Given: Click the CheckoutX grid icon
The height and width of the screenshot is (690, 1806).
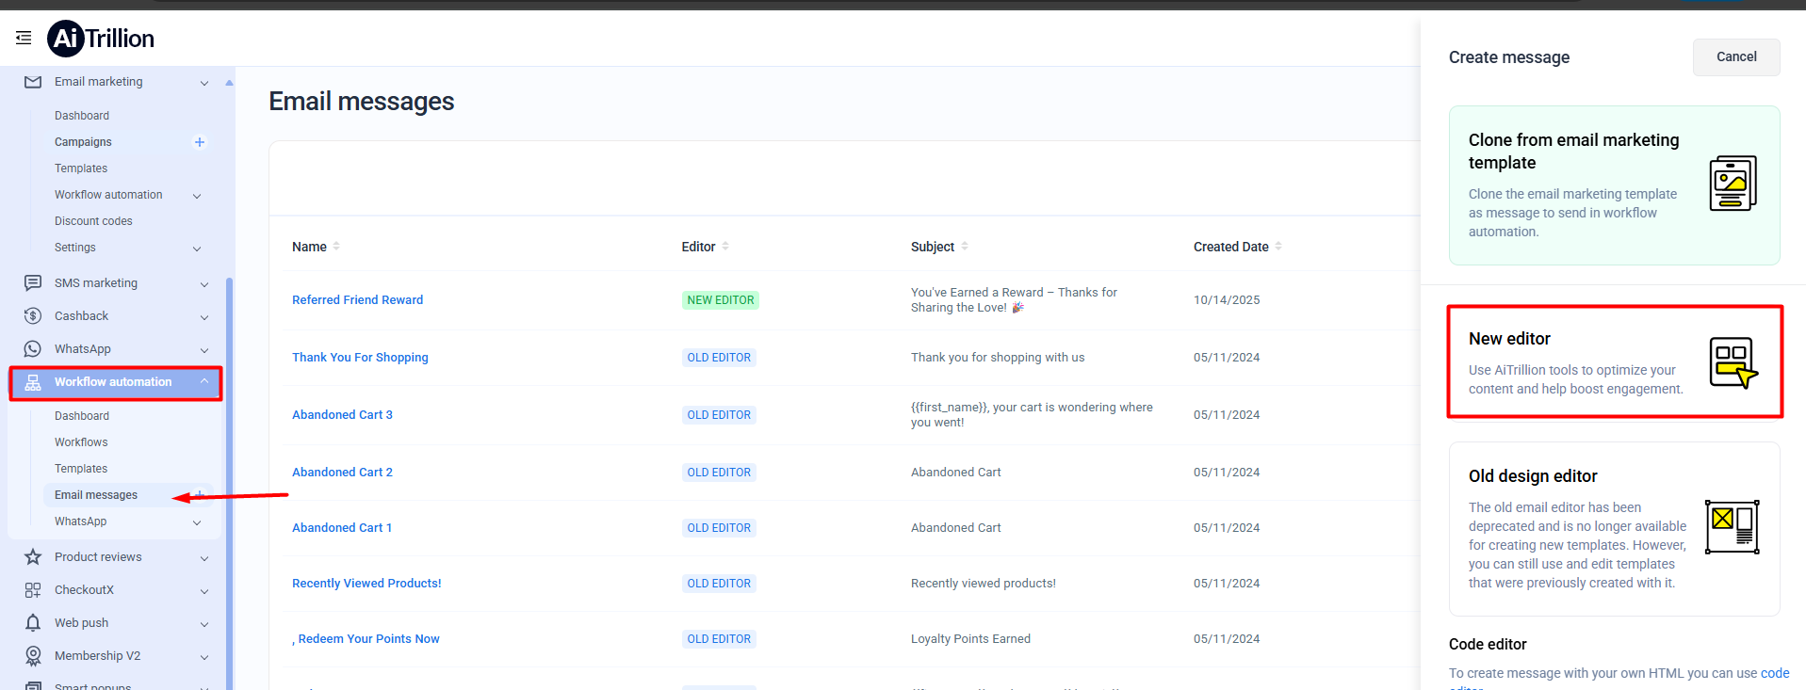Looking at the screenshot, I should [33, 590].
